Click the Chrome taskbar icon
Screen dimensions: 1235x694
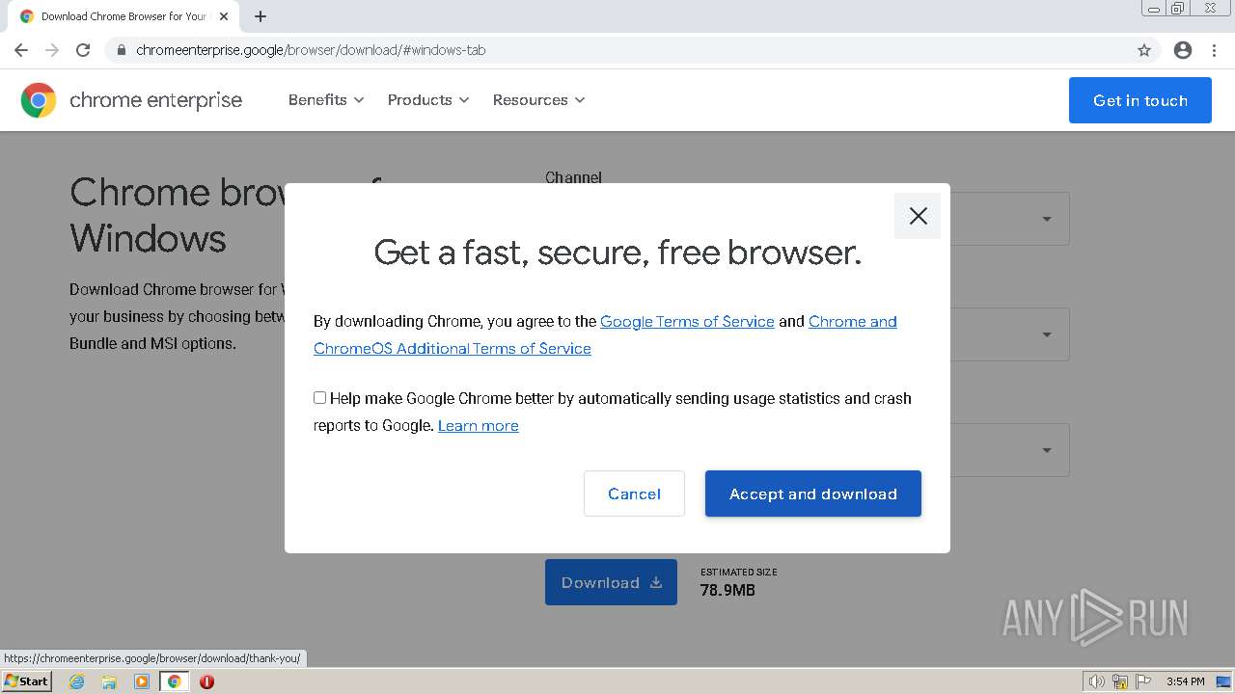[x=175, y=681]
